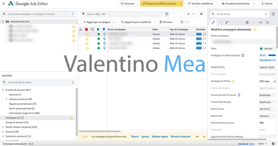The image size is (278, 146).
Task: Open the Visualizza statistiche dropdown arrow
Action: (x=254, y=4)
